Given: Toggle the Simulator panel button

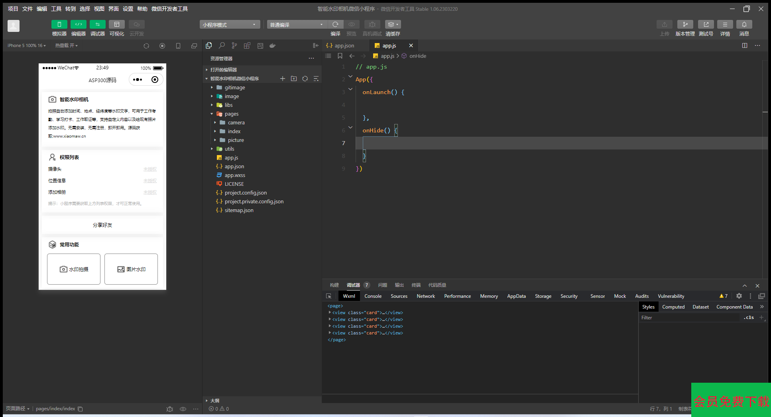Looking at the screenshot, I should pos(59,25).
